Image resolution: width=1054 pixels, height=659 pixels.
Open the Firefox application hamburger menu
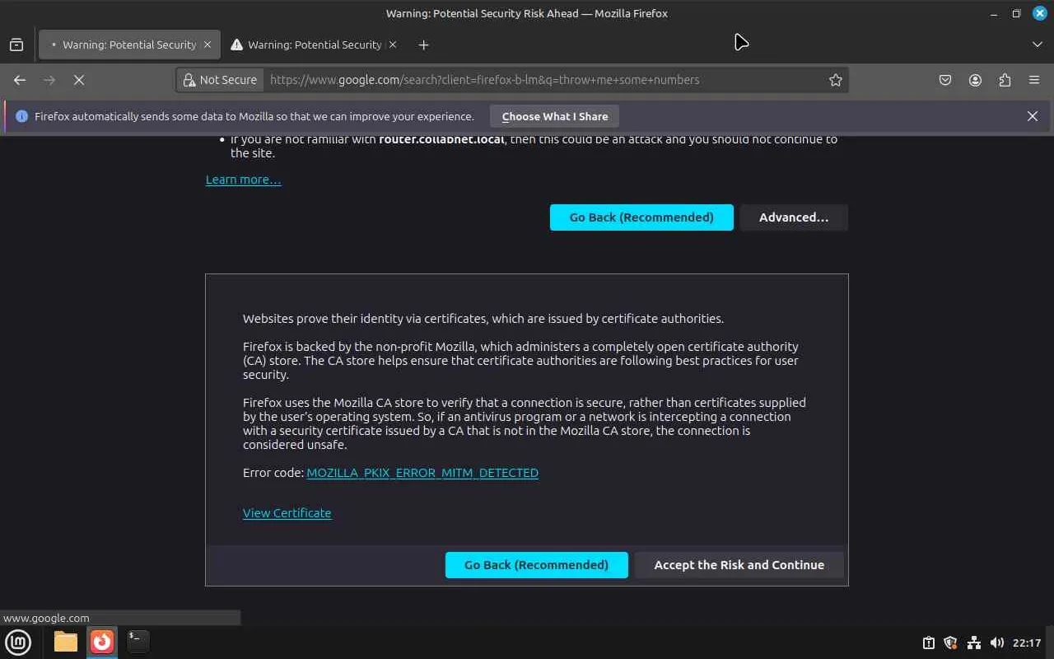(1034, 80)
